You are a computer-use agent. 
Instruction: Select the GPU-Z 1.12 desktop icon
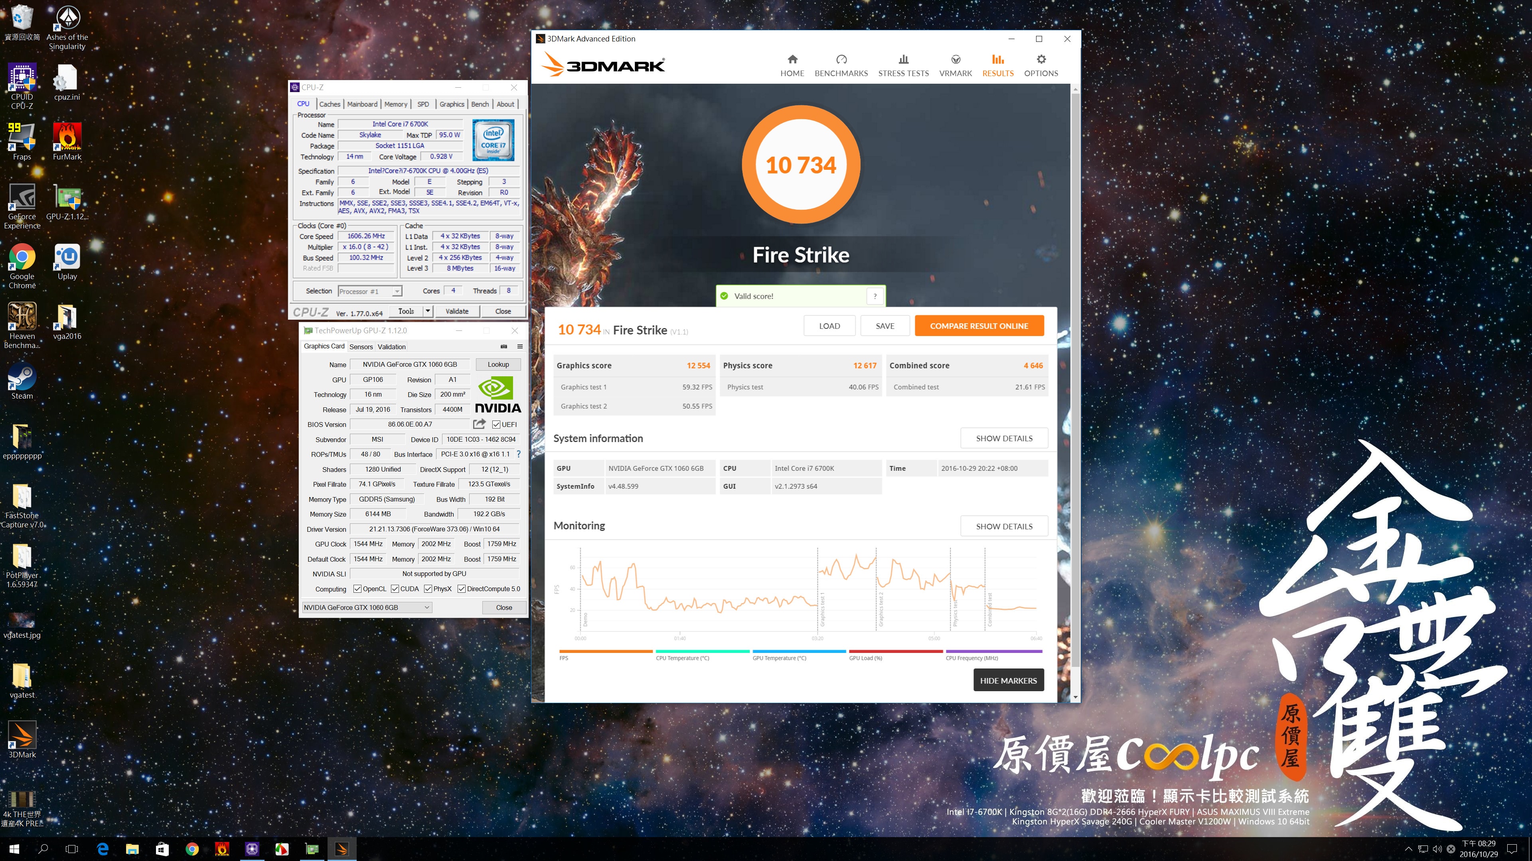[67, 202]
